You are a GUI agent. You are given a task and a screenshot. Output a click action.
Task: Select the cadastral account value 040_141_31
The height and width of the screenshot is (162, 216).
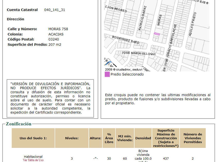[x=55, y=10]
